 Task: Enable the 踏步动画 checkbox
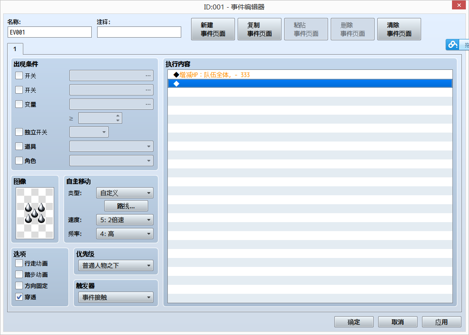pos(19,275)
